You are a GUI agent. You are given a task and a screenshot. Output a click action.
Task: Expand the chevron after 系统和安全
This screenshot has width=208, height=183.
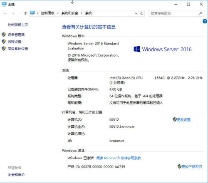[82, 13]
